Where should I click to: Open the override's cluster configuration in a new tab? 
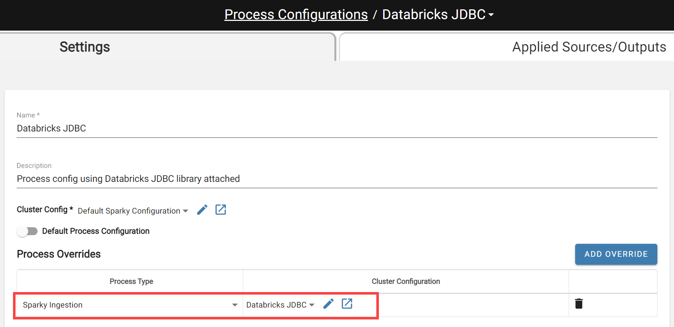pos(347,304)
